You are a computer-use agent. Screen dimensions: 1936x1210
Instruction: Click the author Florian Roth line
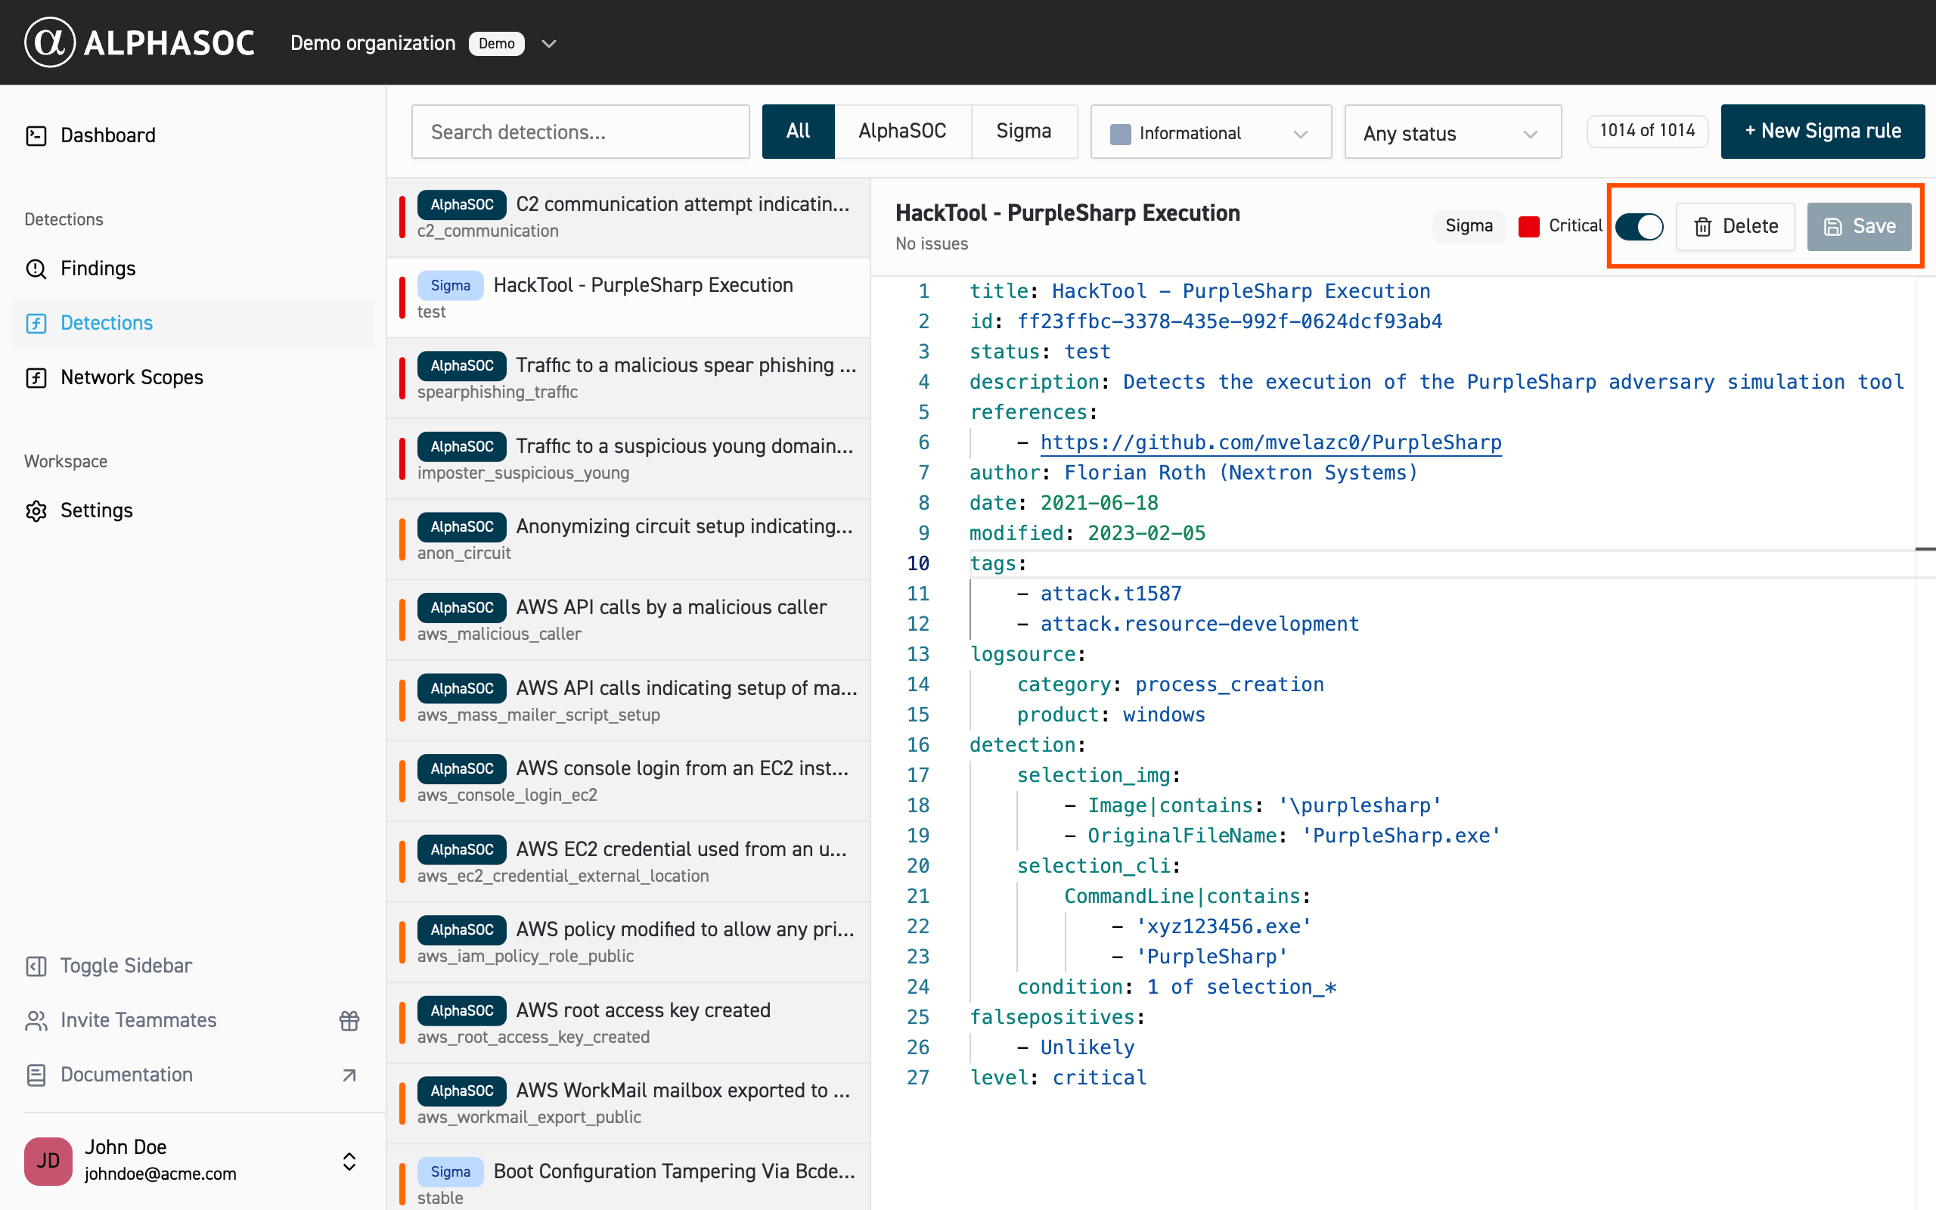click(x=1193, y=473)
